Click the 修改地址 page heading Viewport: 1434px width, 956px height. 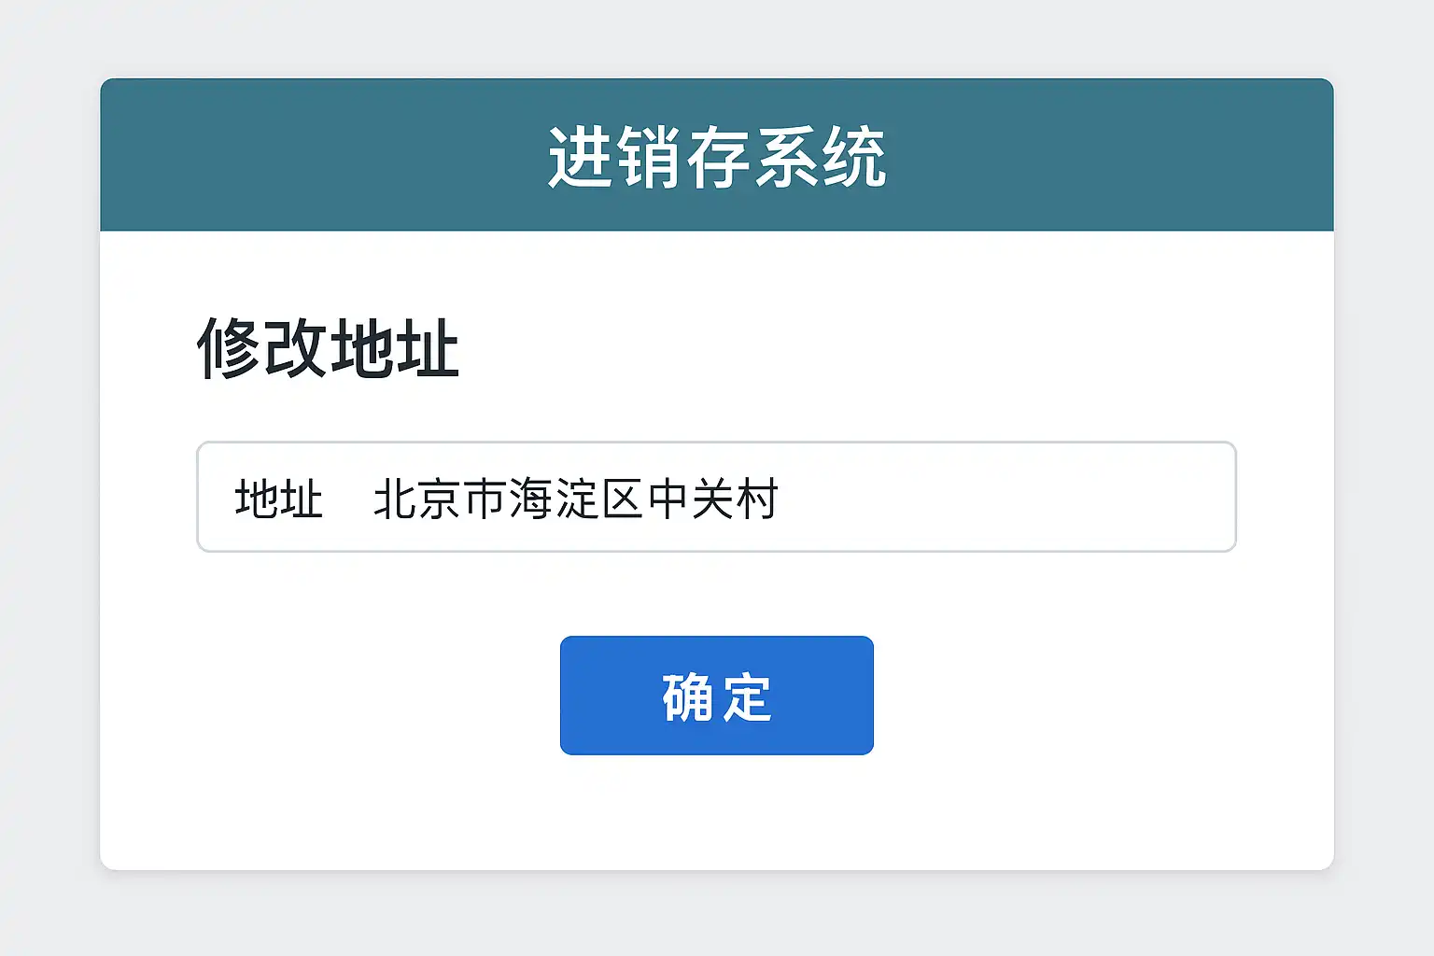click(328, 348)
